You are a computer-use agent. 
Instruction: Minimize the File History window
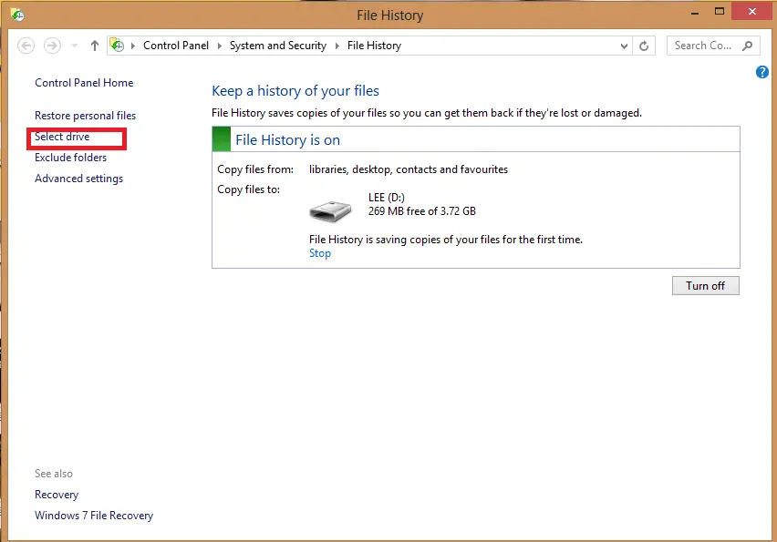695,13
